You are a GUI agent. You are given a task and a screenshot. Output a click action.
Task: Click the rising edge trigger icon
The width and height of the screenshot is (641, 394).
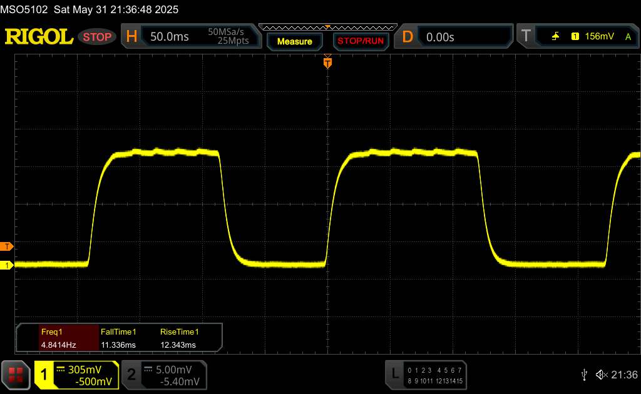[555, 37]
